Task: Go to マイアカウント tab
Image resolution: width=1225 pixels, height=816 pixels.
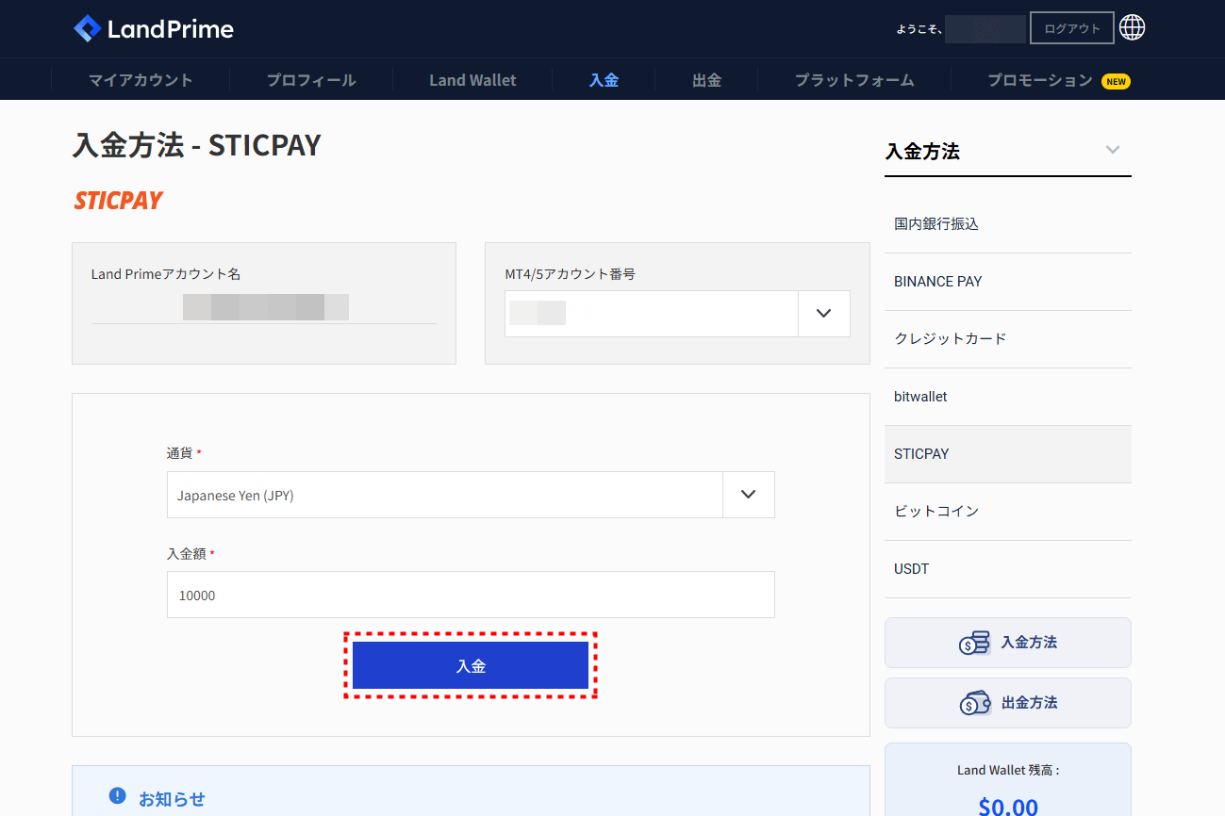Action: click(141, 80)
